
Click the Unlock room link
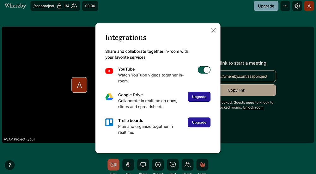253,107
